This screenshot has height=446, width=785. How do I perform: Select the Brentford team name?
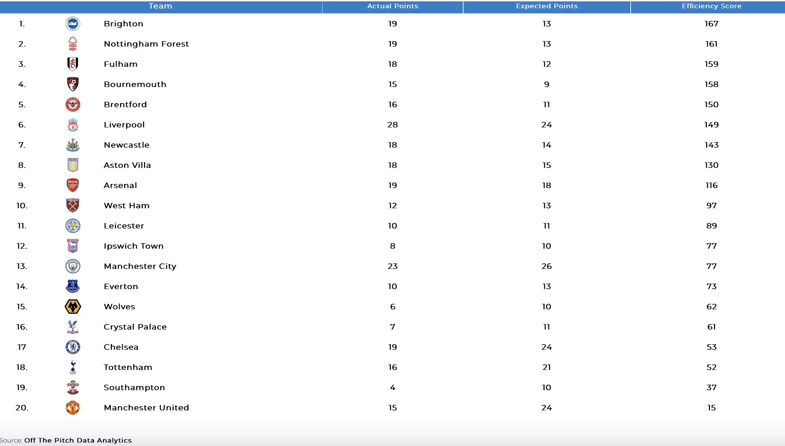[x=125, y=104]
